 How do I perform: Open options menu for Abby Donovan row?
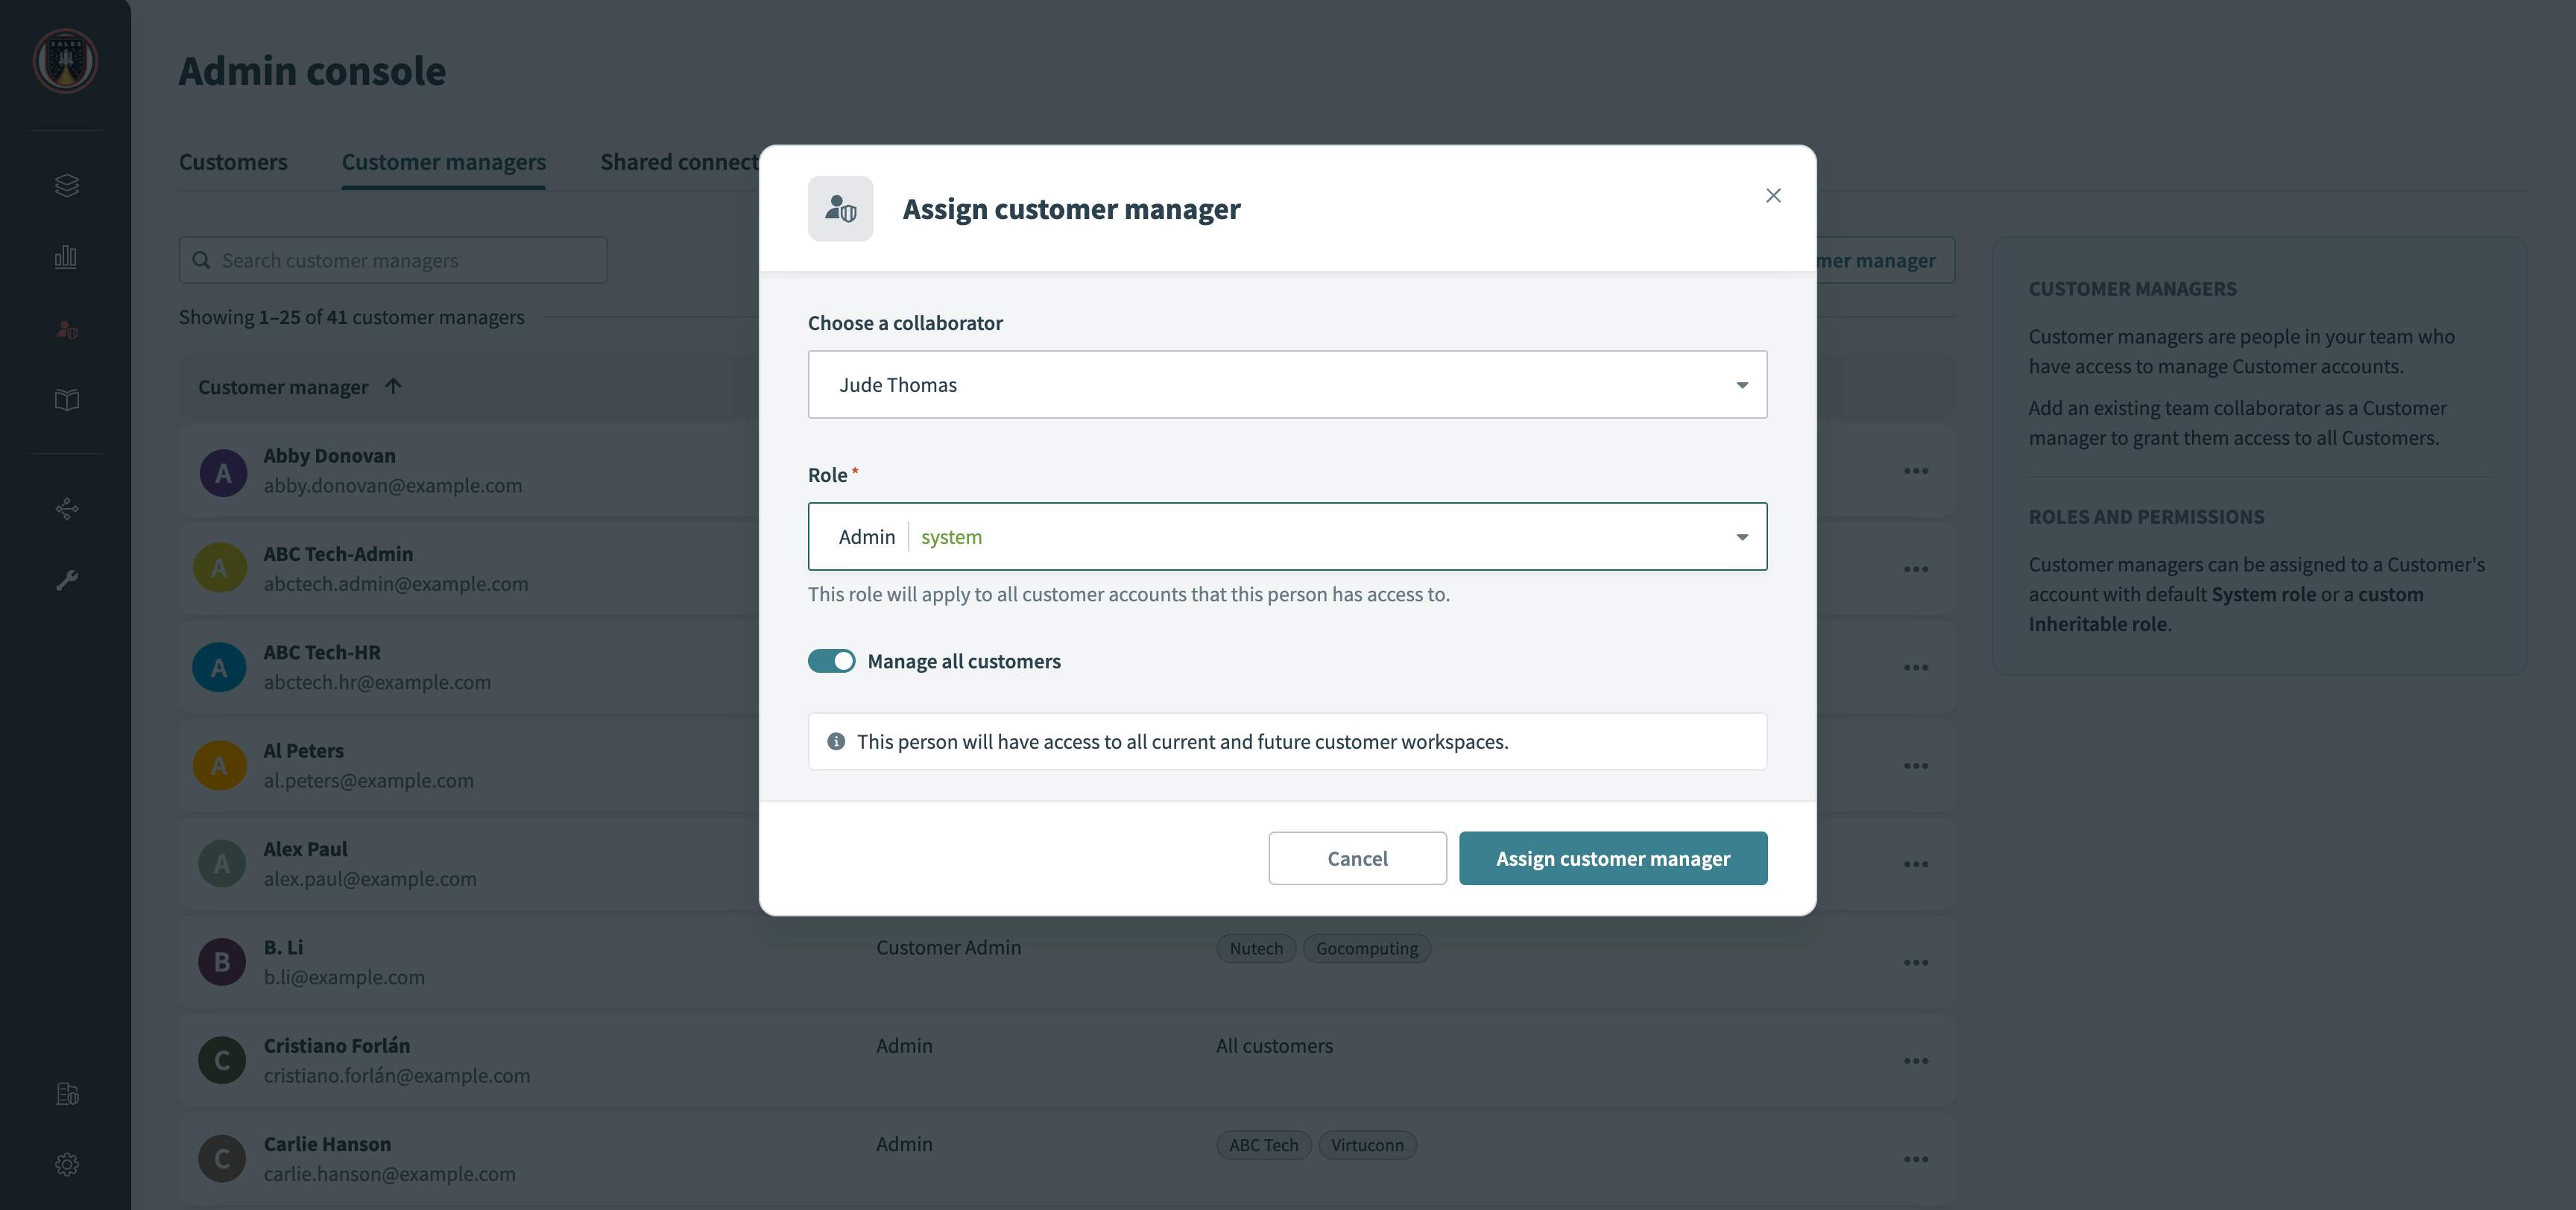[1916, 470]
